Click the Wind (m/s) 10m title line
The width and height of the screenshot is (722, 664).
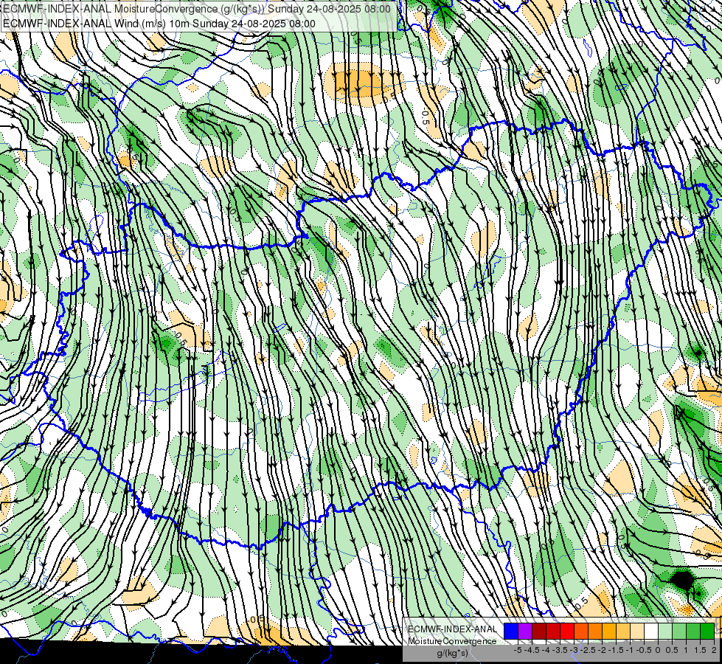pos(159,24)
